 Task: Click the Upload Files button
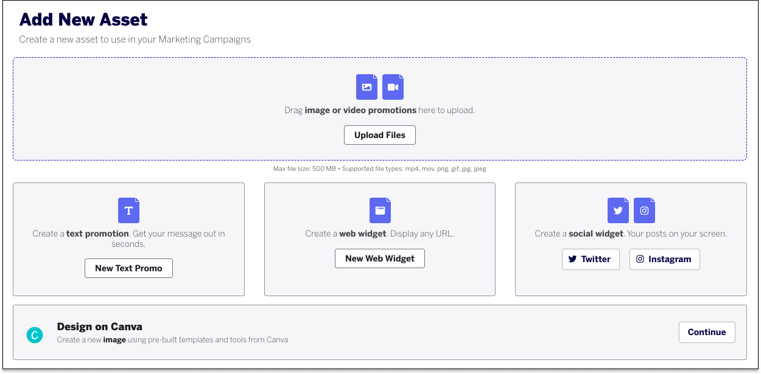[380, 134]
